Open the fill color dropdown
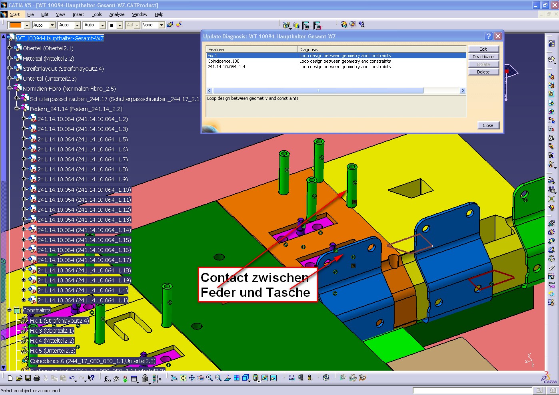 tap(27, 25)
